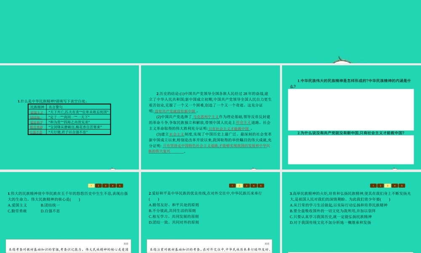Choose answer C.只要认真学习我国历史
Viewport: 421px width, 253px height.
[331, 217]
